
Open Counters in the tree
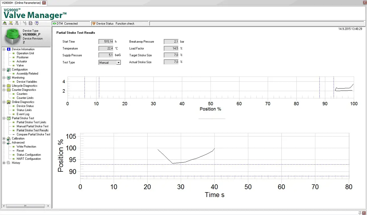(x=22, y=94)
